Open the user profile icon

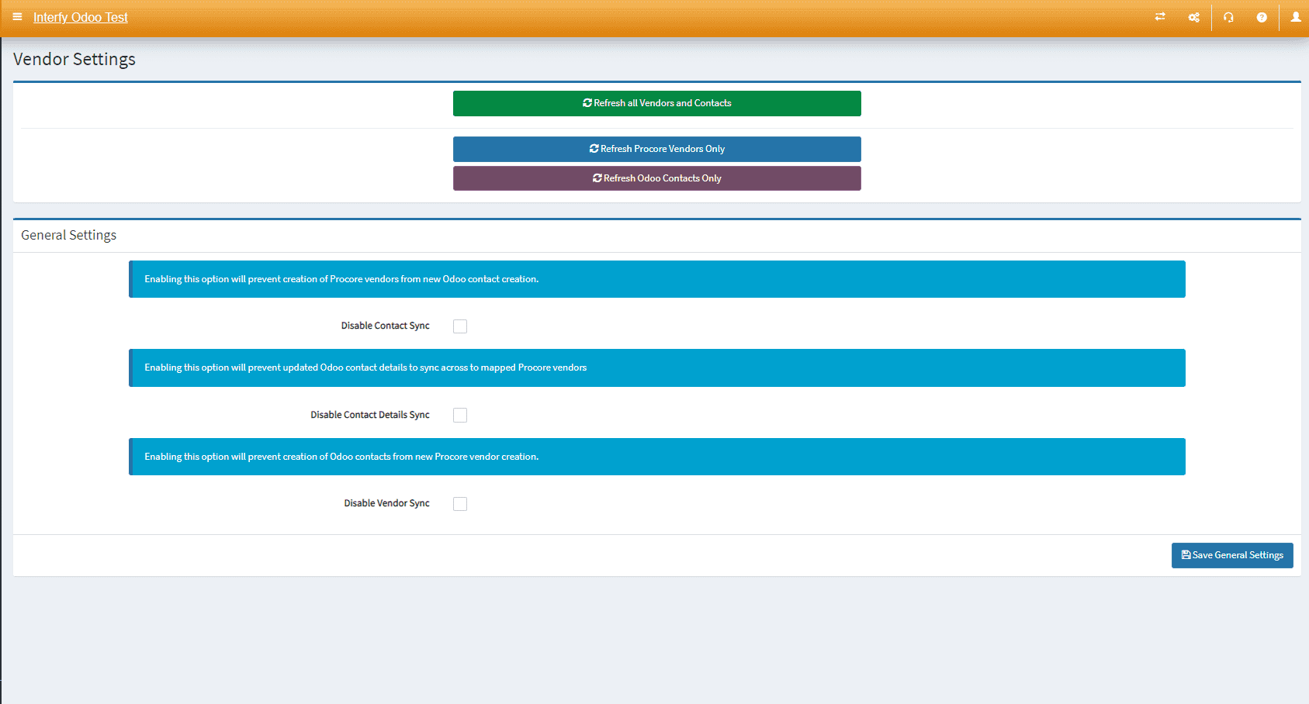(1295, 17)
